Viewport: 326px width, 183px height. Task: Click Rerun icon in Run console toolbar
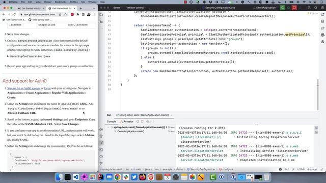[x=138, y=121]
